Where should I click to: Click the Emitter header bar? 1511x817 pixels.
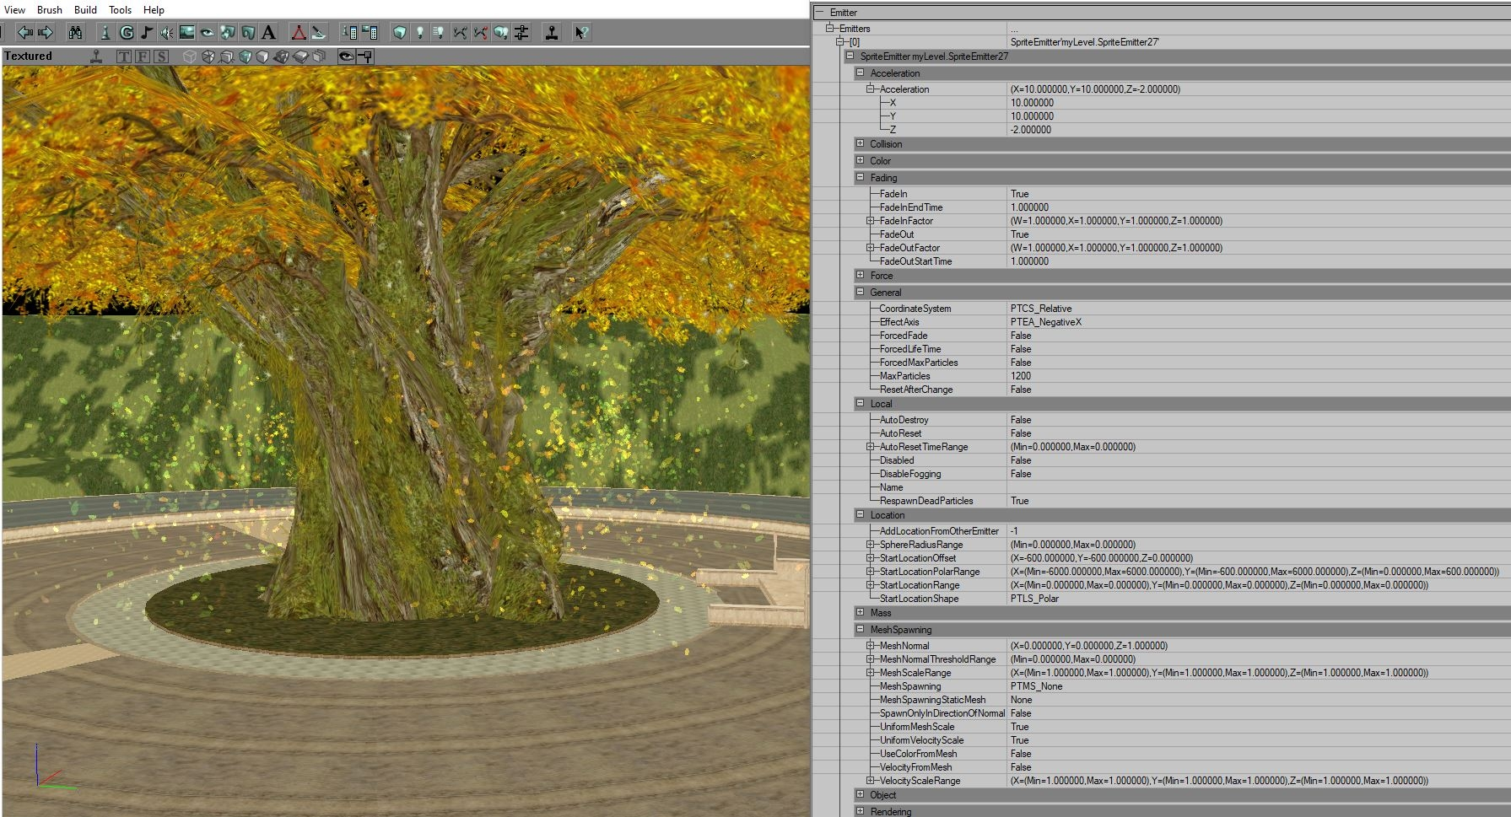(x=1161, y=12)
